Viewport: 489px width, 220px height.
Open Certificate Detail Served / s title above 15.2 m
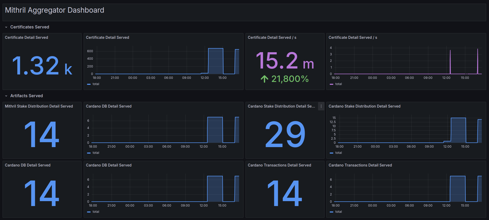[x=272, y=37]
